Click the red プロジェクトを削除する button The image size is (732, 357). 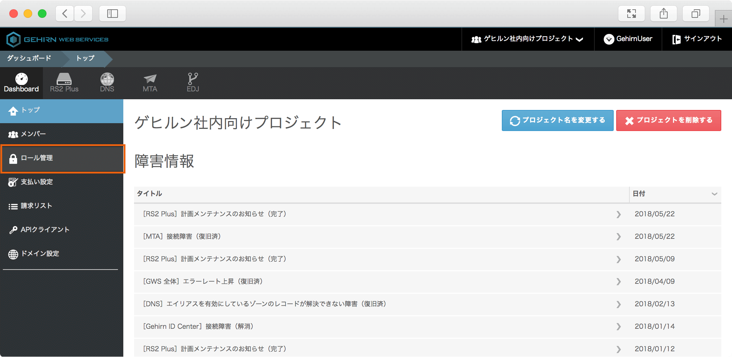(x=668, y=121)
